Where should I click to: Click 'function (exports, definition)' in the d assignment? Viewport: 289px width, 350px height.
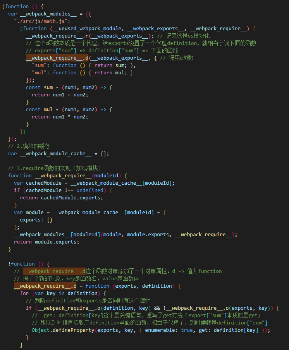click(130, 286)
